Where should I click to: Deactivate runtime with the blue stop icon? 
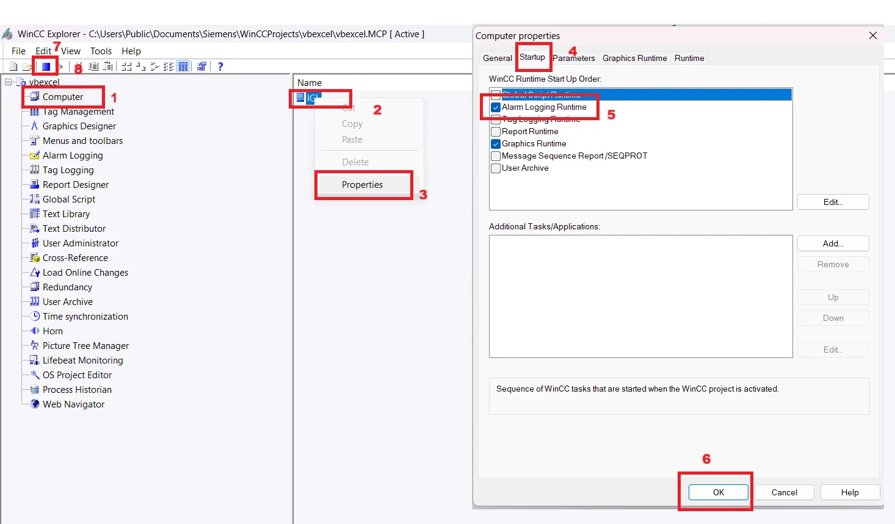coord(46,66)
